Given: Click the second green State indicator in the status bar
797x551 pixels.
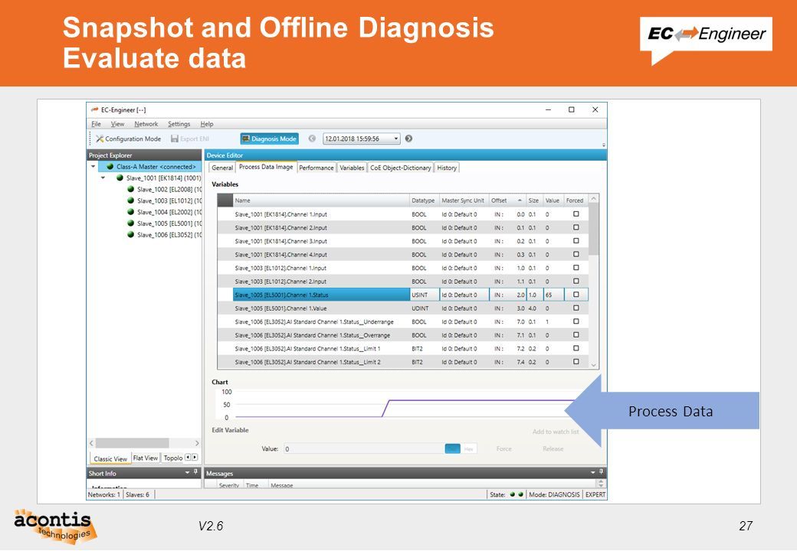Looking at the screenshot, I should click(521, 494).
